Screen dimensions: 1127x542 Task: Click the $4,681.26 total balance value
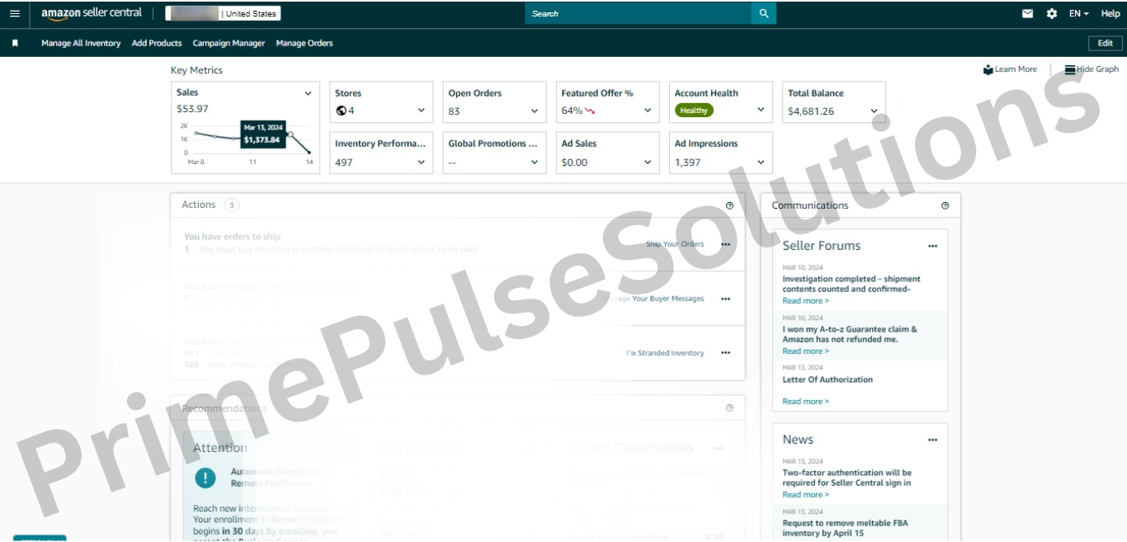tap(811, 111)
